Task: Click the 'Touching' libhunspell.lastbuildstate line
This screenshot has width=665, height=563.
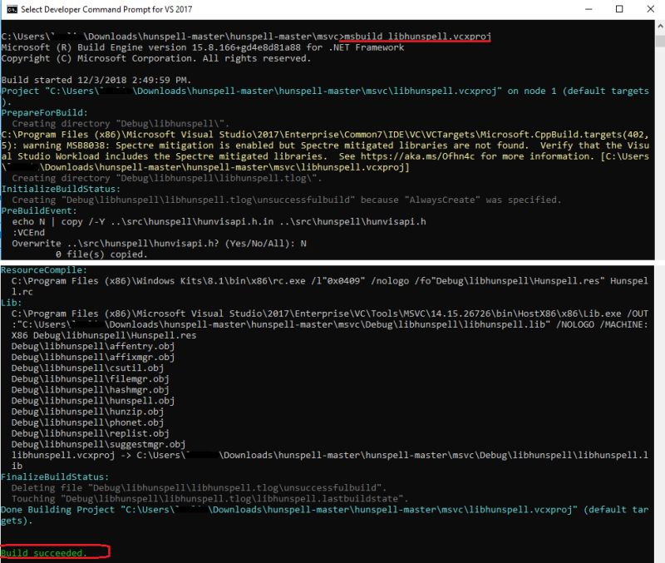Action: tap(209, 498)
